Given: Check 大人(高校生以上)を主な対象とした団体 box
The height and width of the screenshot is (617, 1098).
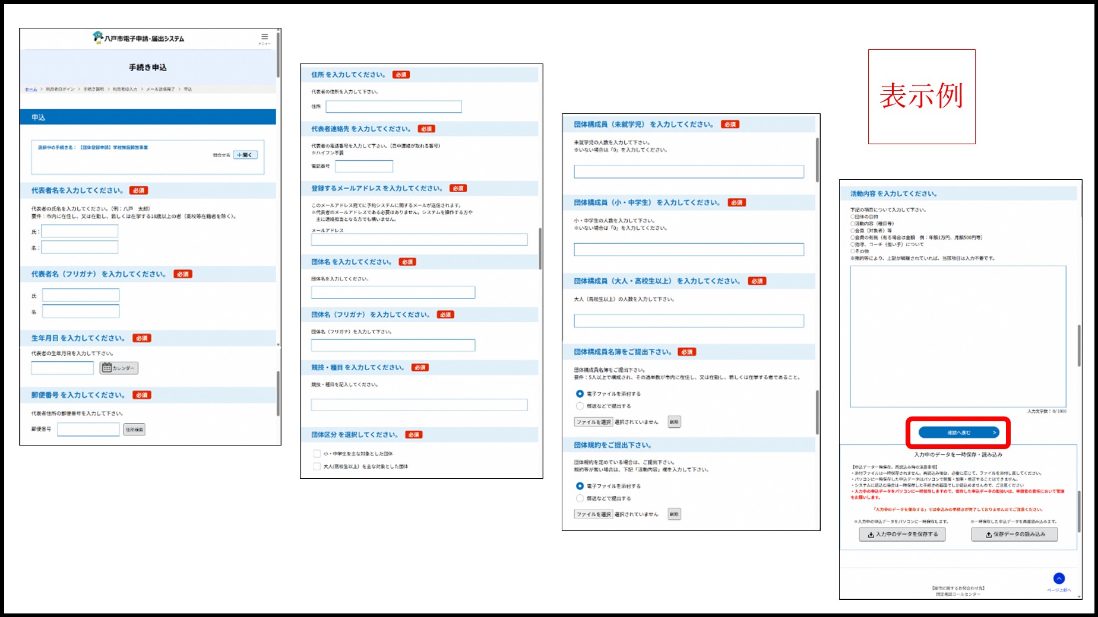Looking at the screenshot, I should pyautogui.click(x=317, y=467).
